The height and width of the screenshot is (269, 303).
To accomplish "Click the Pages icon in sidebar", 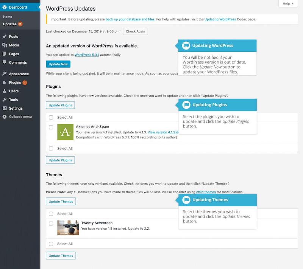I will click(5, 54).
